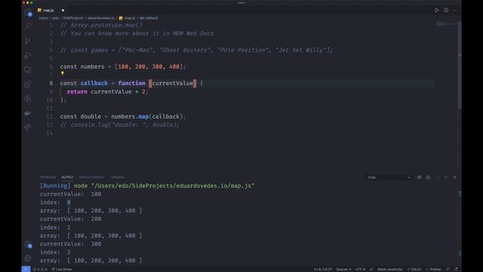483x272 pixels.
Task: Click the Prettier status bar item
Action: (433, 269)
